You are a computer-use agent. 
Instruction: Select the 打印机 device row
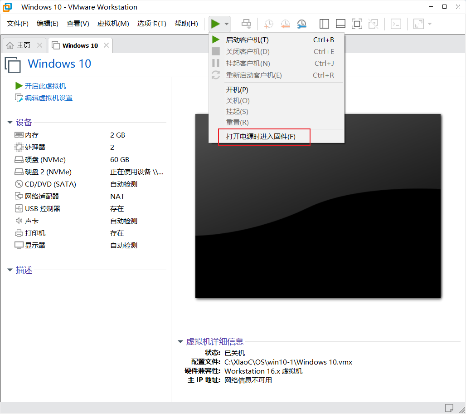click(x=89, y=233)
